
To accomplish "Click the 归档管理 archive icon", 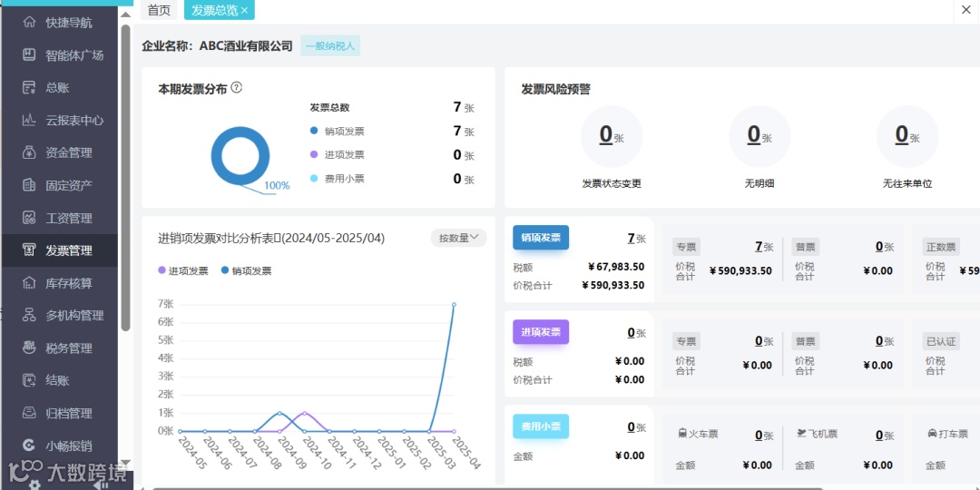I will tap(29, 413).
